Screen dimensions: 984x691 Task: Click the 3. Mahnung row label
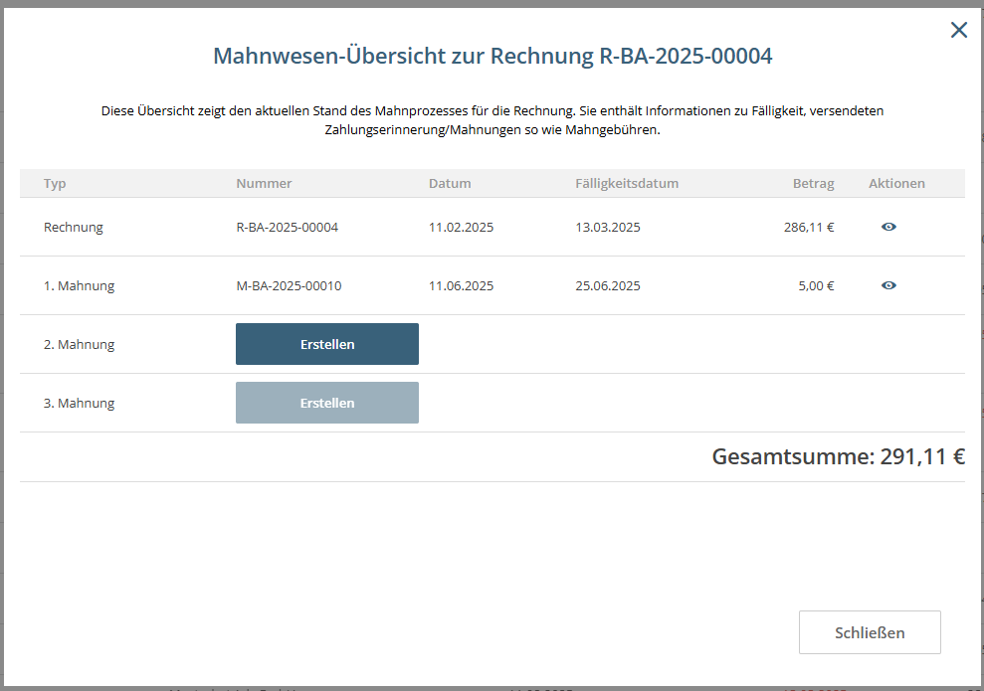click(x=79, y=403)
